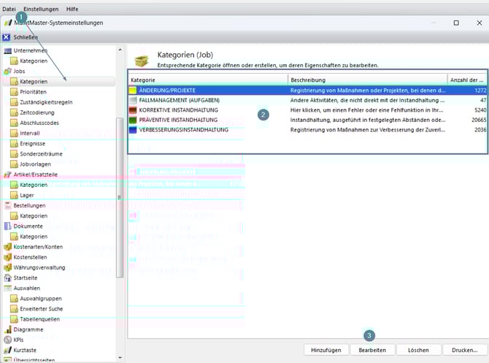Click the yellow ÄNDERUNG/PROJEKTE color swatch
Screen dimensions: 489x363
tap(133, 91)
